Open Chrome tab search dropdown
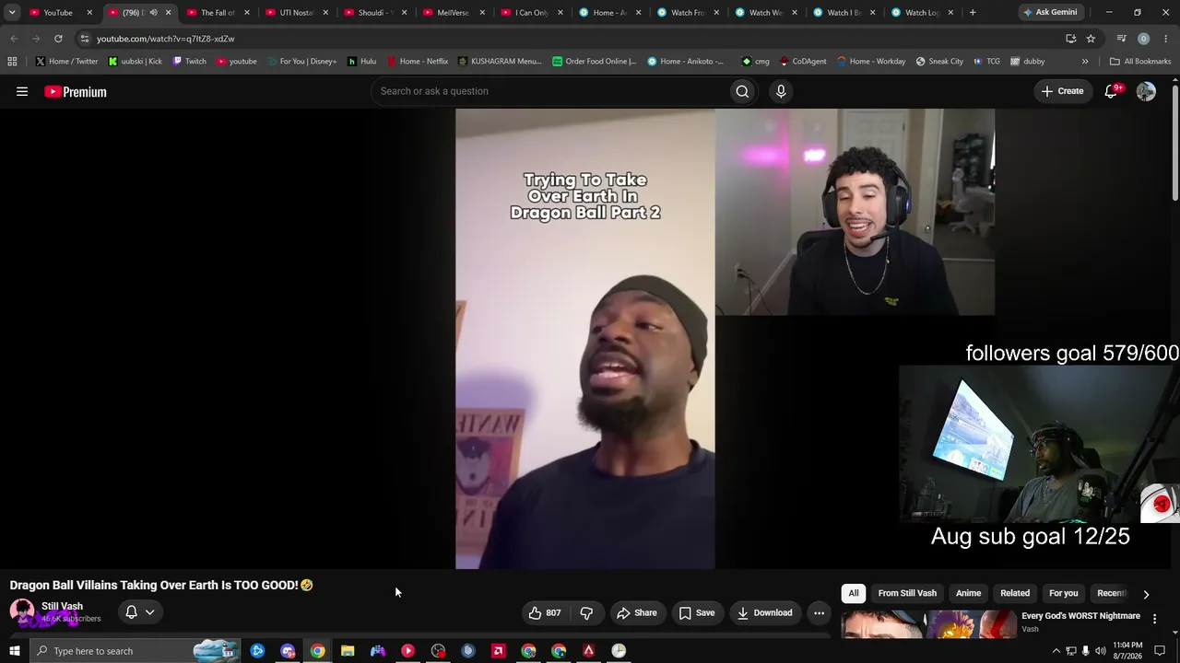The width and height of the screenshot is (1180, 663). (12, 13)
